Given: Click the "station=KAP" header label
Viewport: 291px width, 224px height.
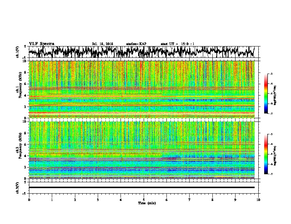Looking at the screenshot, I should [x=136, y=44].
